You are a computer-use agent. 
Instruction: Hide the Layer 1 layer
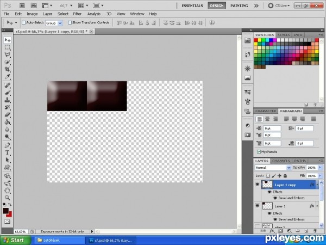click(x=258, y=206)
